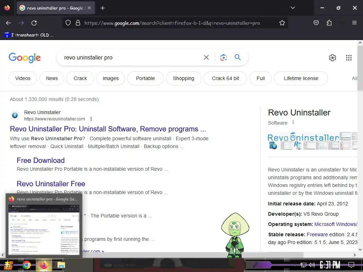Click the Firefox taskbar icon
Viewport: 363px width, 272px height.
click(x=44, y=265)
